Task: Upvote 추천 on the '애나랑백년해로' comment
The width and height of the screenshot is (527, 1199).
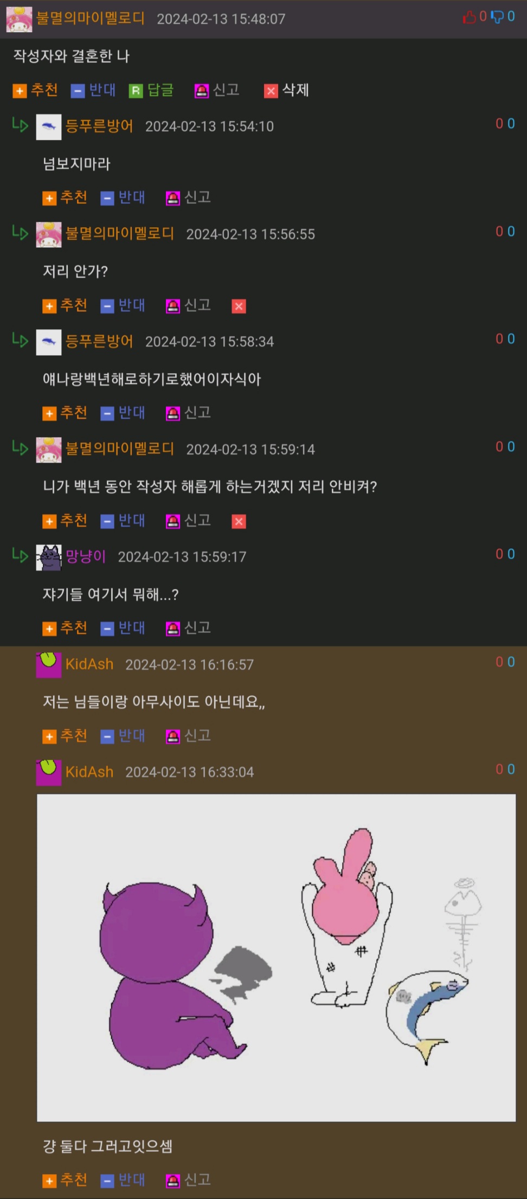Action: tap(65, 413)
